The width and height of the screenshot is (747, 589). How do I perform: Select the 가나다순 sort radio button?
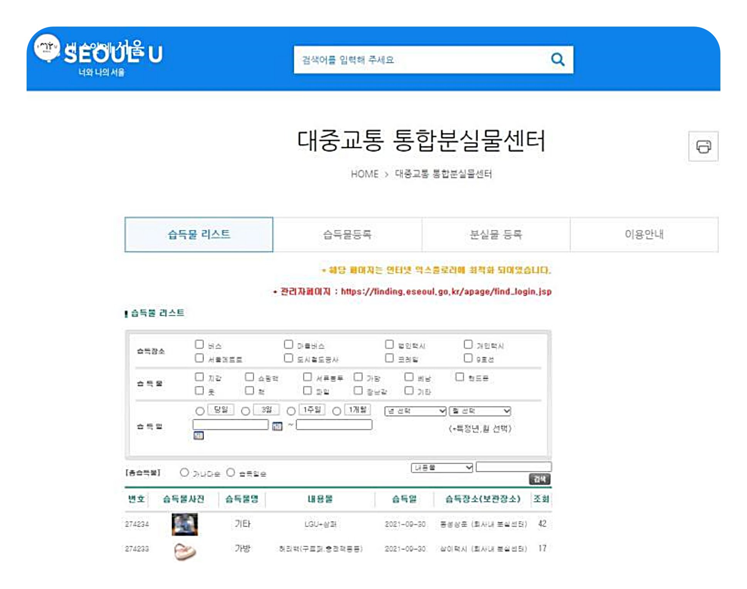coord(184,473)
